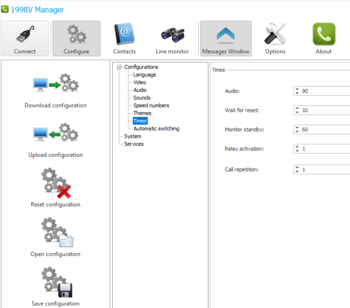
Task: Click Download configuration icon
Action: pyautogui.click(x=55, y=84)
